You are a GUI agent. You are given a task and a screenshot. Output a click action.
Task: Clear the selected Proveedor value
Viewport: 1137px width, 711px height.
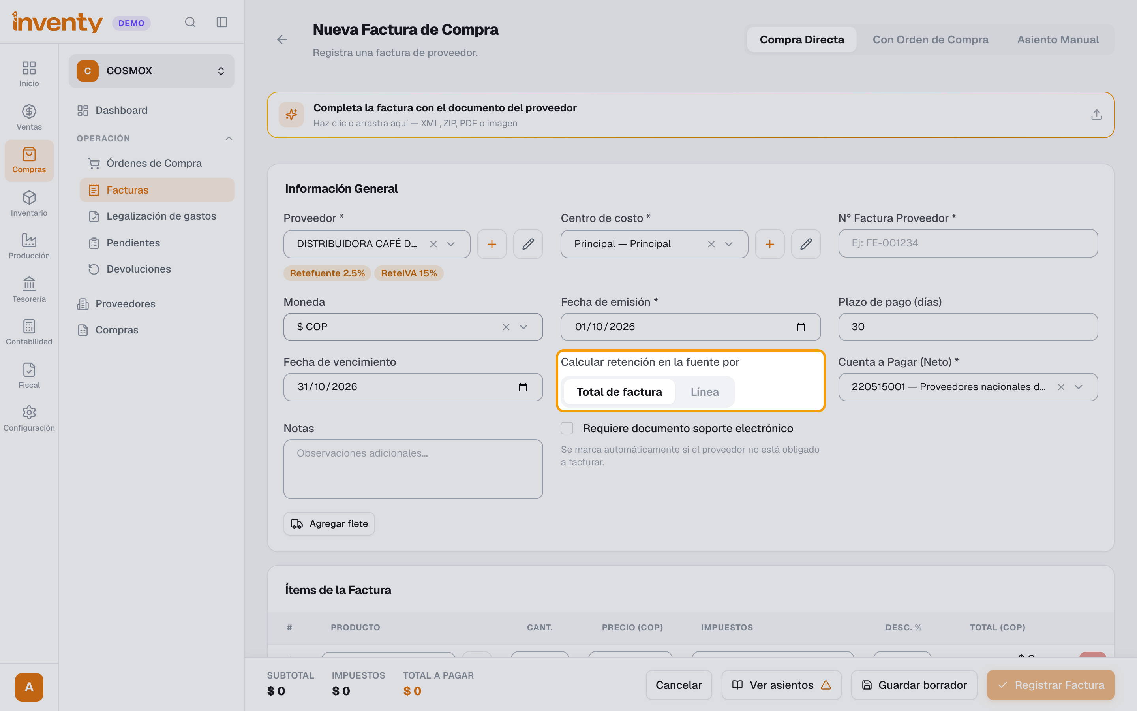pyautogui.click(x=433, y=244)
